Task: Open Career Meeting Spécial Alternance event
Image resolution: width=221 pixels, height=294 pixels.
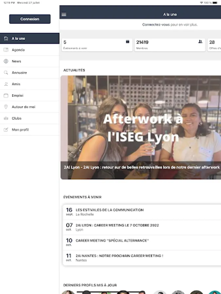Action: coord(142,242)
